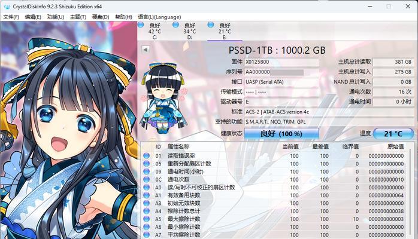Viewport: 418px width, 239px height.
Task: Click the blue status orb for drive C:
Action: pyautogui.click(x=141, y=25)
